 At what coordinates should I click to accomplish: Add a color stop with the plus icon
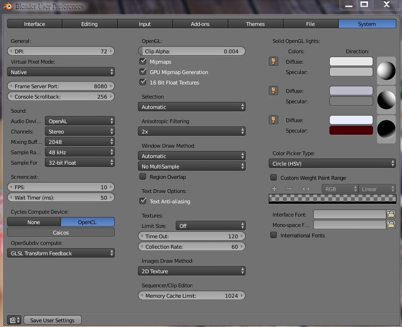[x=274, y=188]
